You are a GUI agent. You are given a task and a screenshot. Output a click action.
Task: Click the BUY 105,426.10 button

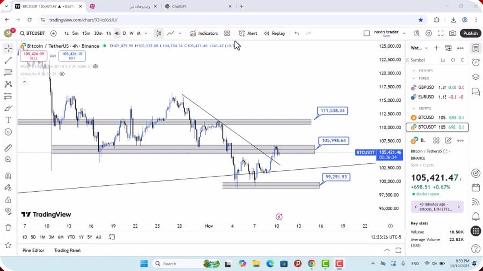(72, 56)
